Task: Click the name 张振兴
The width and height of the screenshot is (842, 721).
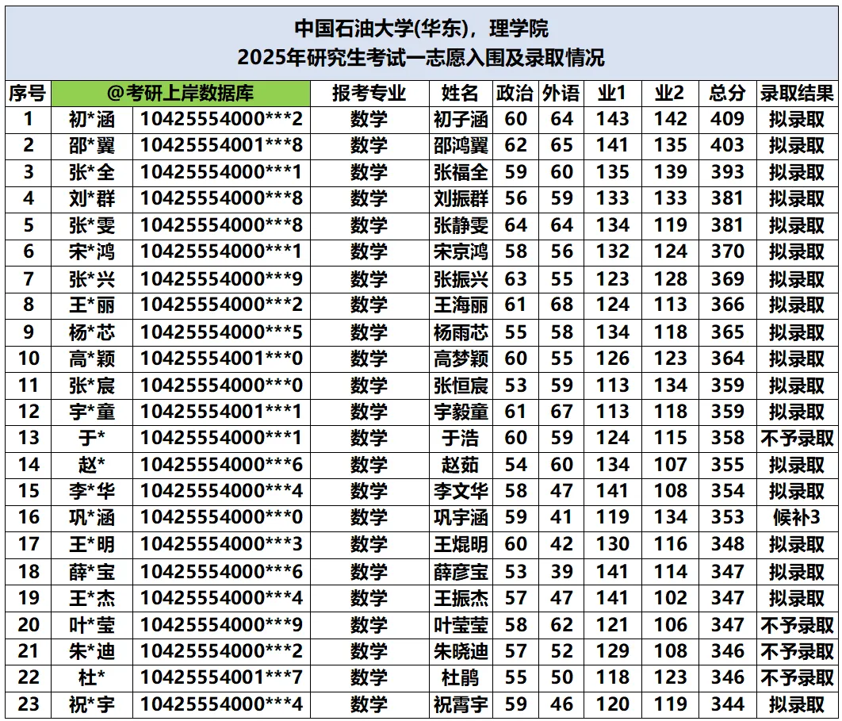Action: 461,279
